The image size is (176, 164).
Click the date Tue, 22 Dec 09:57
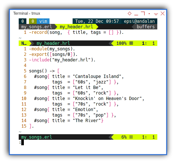97,21
